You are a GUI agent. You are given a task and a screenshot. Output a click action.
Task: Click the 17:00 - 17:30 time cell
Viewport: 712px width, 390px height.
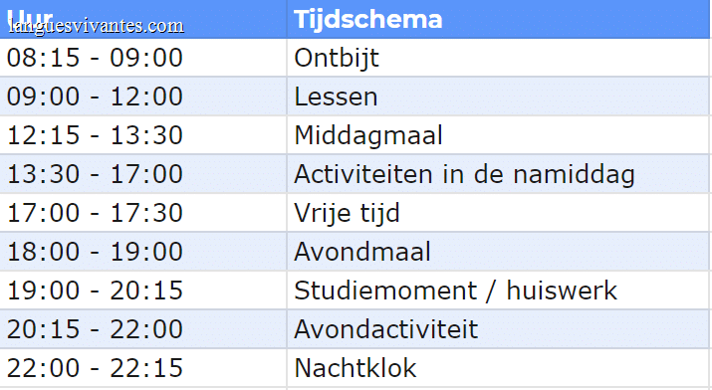[143, 213]
